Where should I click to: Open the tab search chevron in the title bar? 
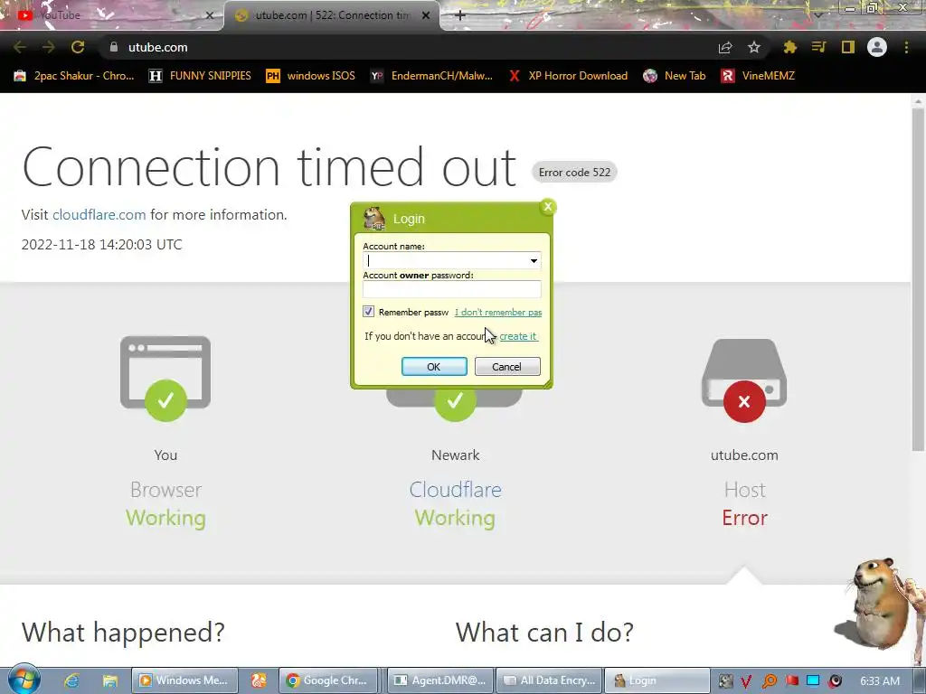(818, 15)
